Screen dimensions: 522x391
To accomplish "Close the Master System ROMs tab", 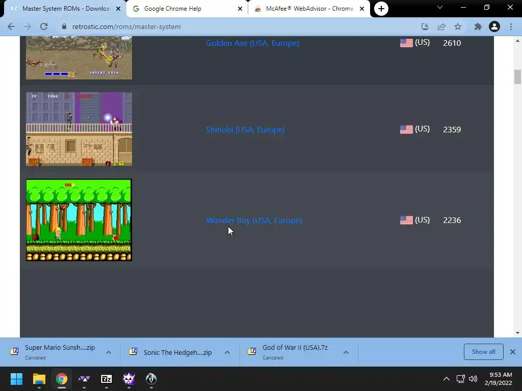I will [118, 9].
